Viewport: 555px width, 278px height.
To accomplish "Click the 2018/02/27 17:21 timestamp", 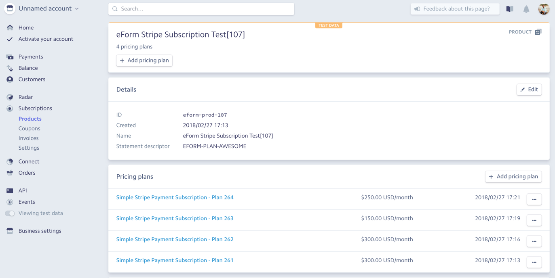I will pos(498,198).
